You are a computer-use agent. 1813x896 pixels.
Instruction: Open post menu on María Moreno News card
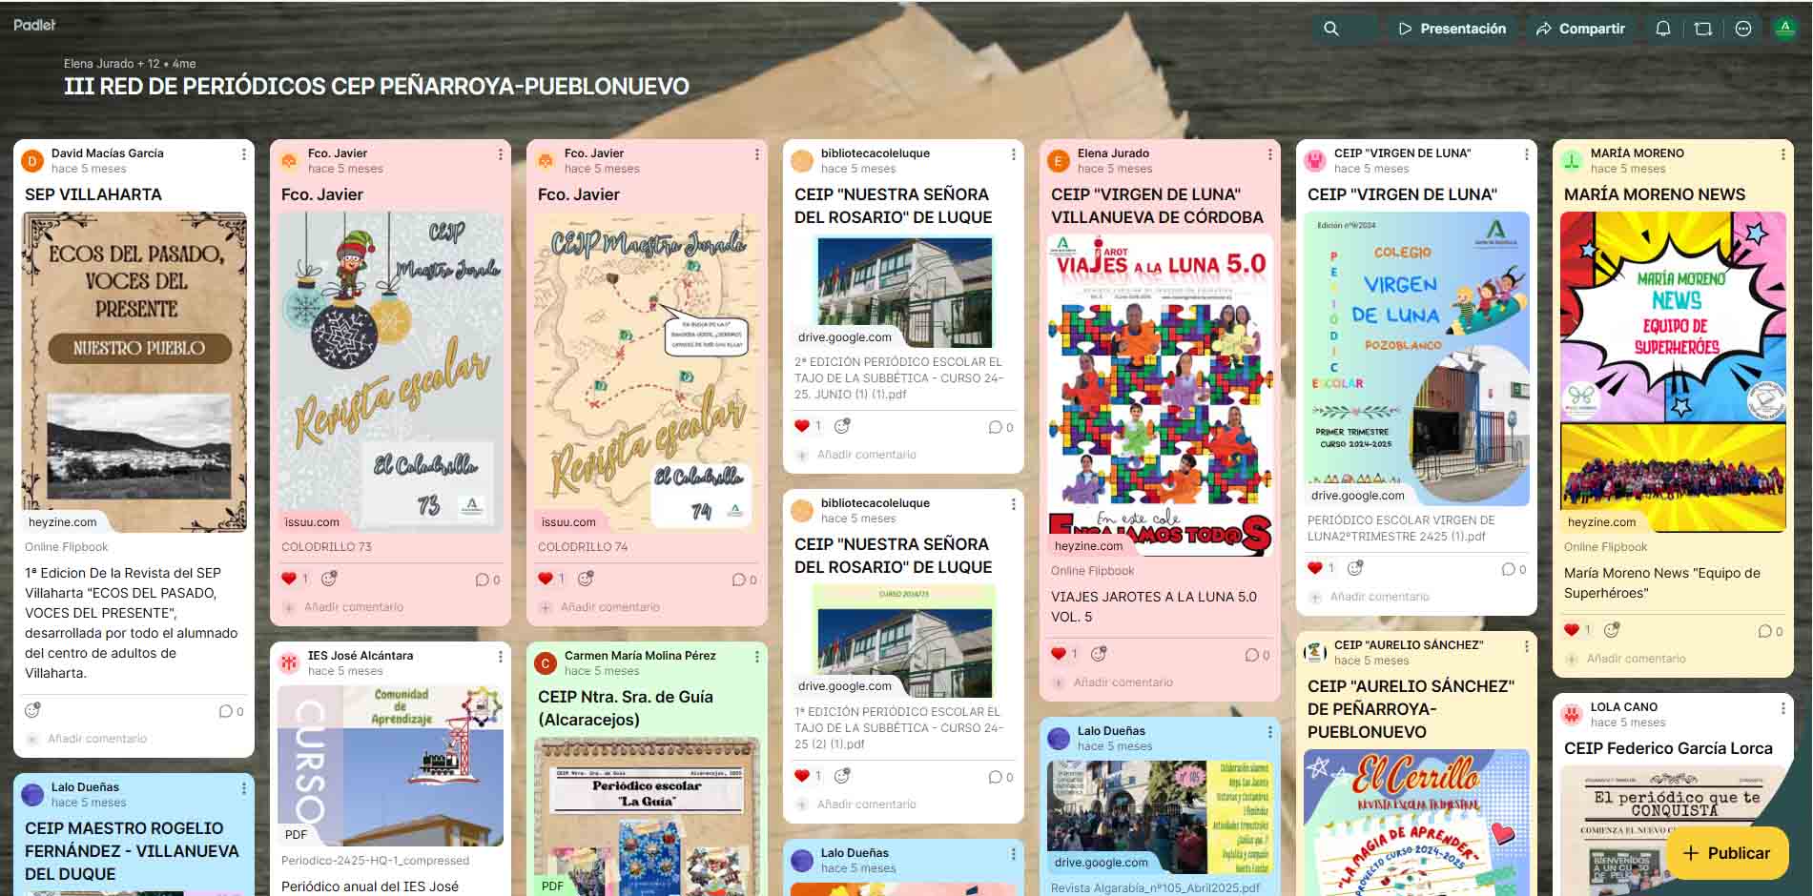(x=1783, y=153)
